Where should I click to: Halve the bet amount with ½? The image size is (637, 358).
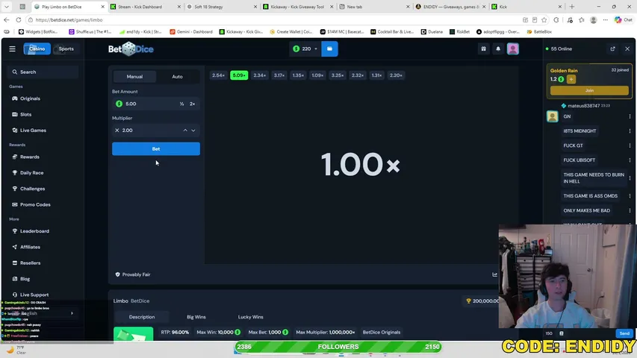click(x=181, y=104)
